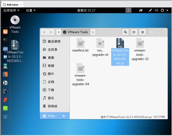Screen dimensions: 172x136
Task: Open 桌面 desktop folder in sidebar
Action: 55,58
